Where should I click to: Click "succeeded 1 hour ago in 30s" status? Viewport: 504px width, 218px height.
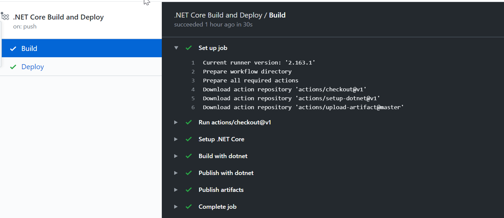[x=213, y=24]
